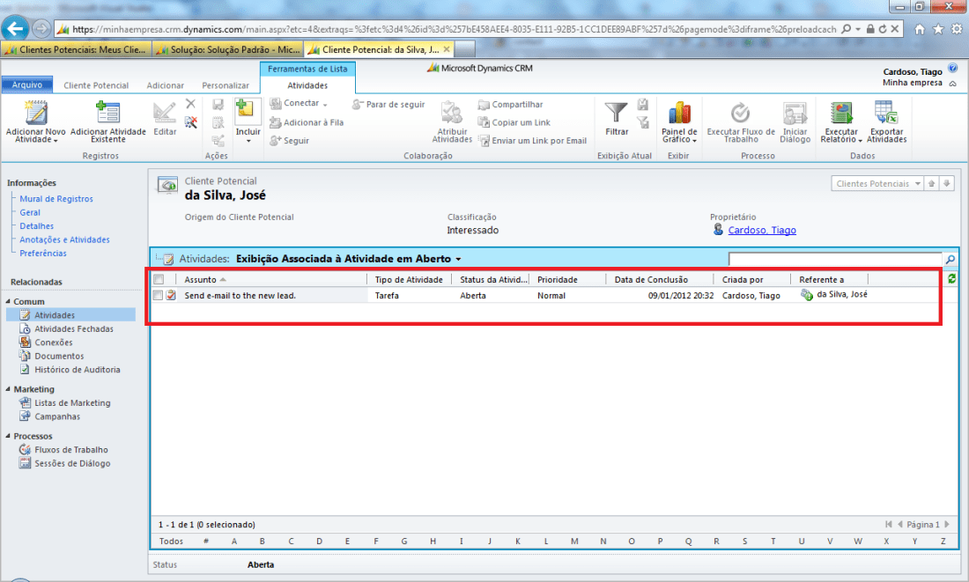The width and height of the screenshot is (969, 582).
Task: Open the Filtrar funnel tool
Action: pyautogui.click(x=617, y=113)
